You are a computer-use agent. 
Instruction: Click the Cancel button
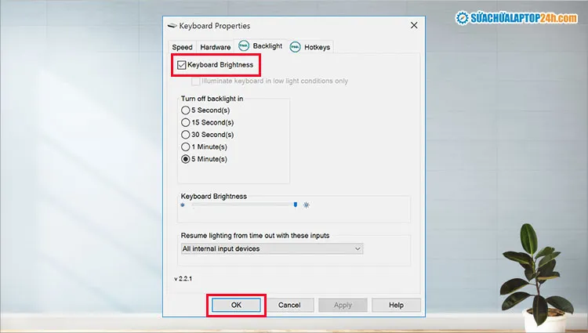point(289,305)
